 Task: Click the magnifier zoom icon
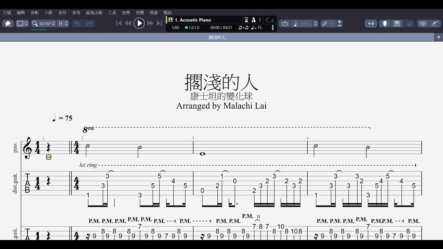point(35,24)
